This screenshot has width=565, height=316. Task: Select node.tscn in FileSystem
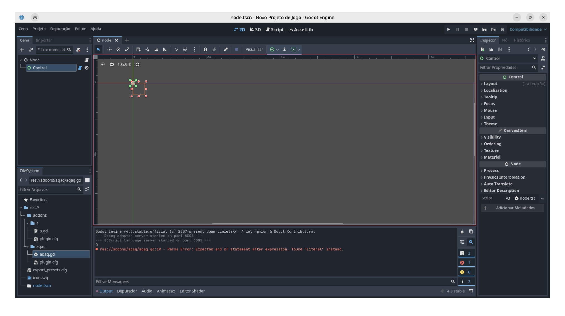42,286
